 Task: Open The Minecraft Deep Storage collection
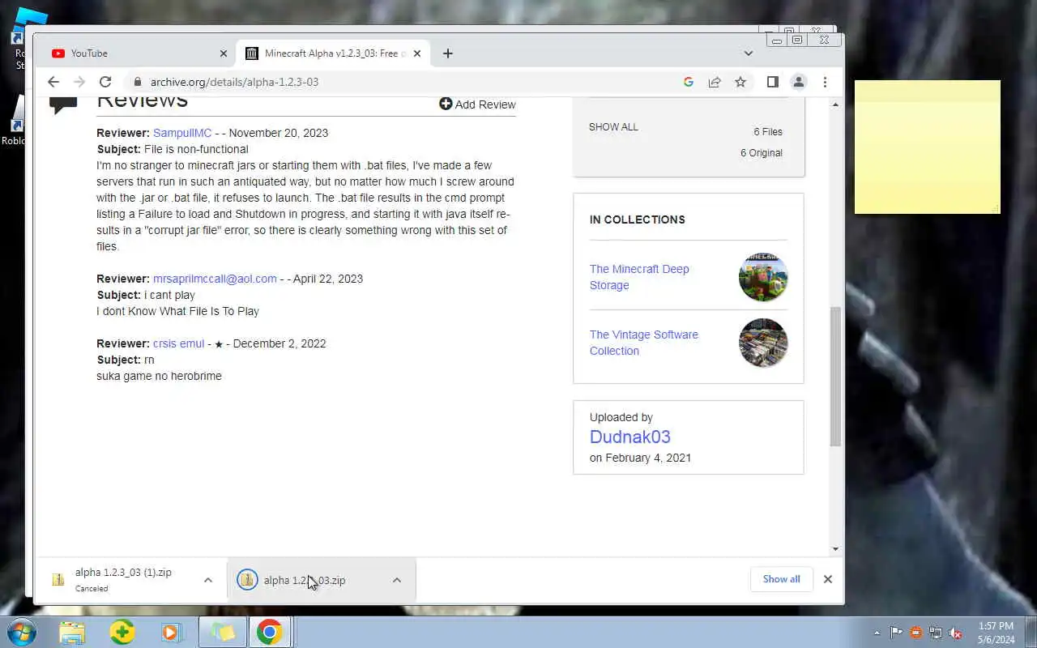point(639,277)
